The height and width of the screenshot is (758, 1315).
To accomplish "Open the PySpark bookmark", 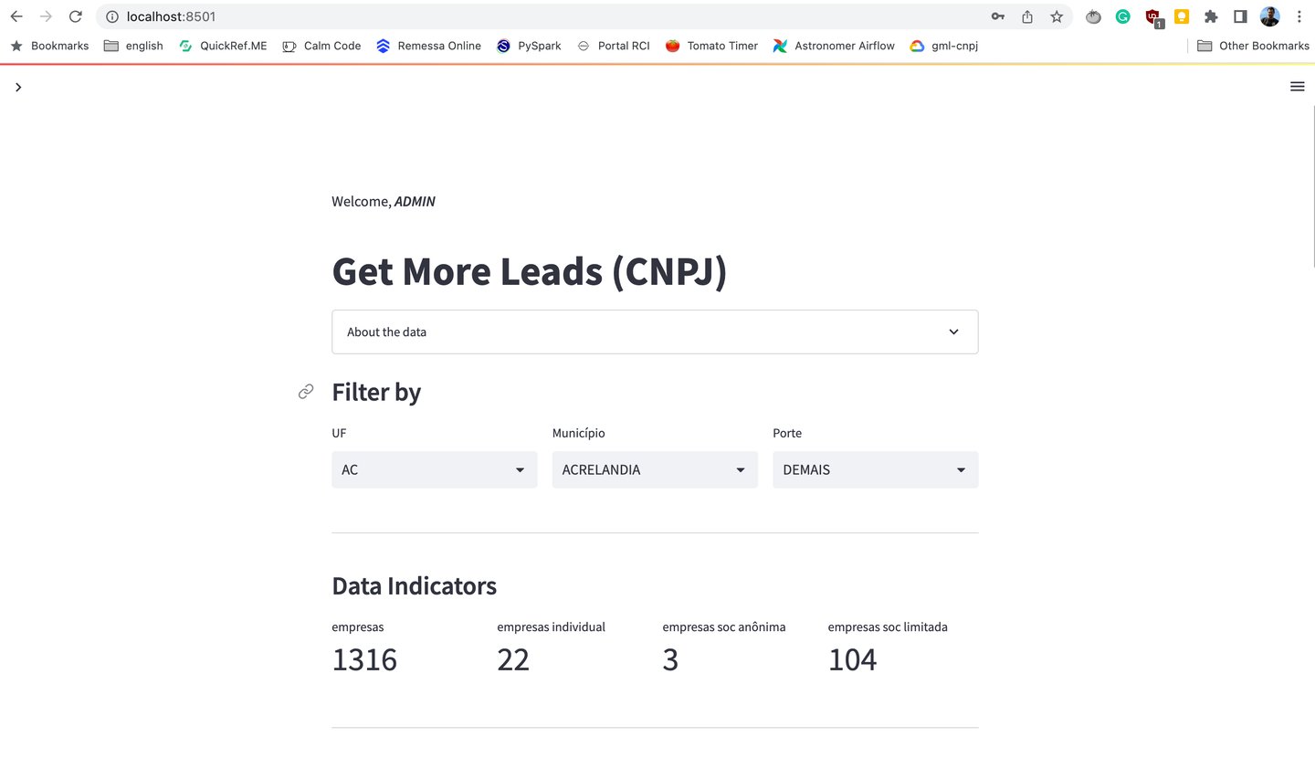I will pos(529,46).
